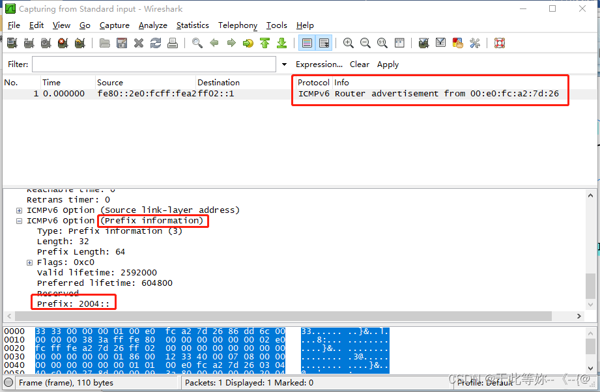Open the Help menu
600x392 pixels.
(305, 25)
